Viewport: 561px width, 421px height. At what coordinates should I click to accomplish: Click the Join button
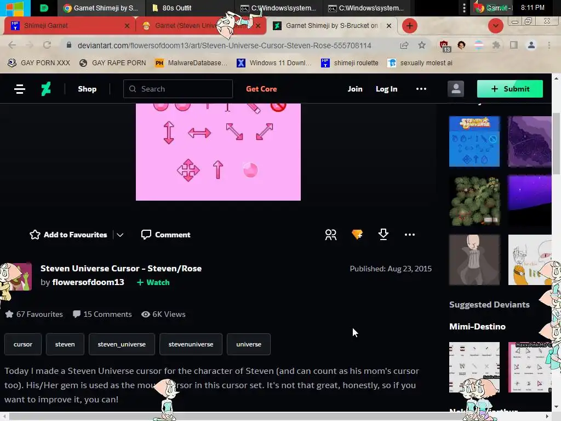point(355,89)
